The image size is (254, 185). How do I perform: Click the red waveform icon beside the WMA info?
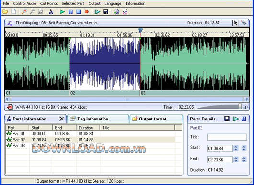click(x=10, y=107)
